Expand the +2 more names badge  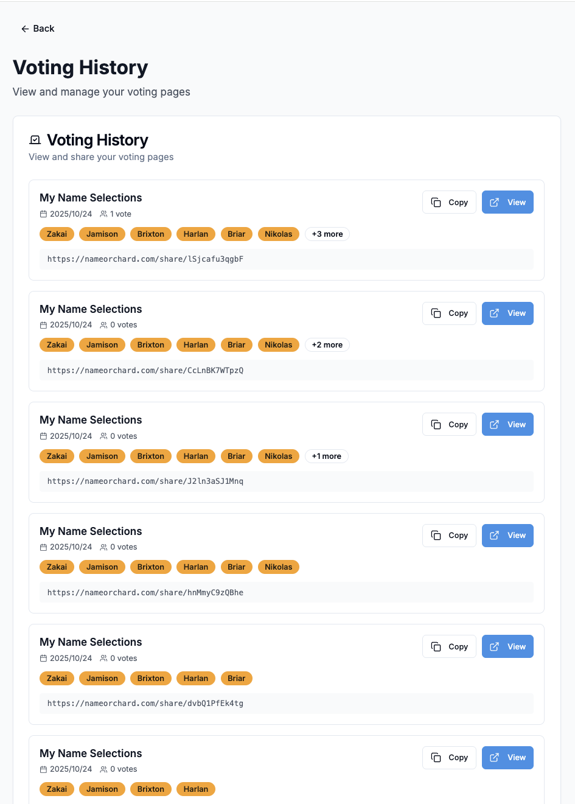327,345
